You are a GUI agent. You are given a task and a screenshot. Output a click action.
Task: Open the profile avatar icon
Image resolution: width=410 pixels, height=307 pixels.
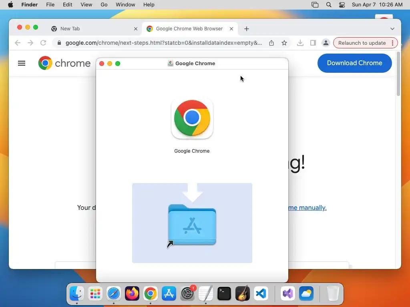coord(326,43)
